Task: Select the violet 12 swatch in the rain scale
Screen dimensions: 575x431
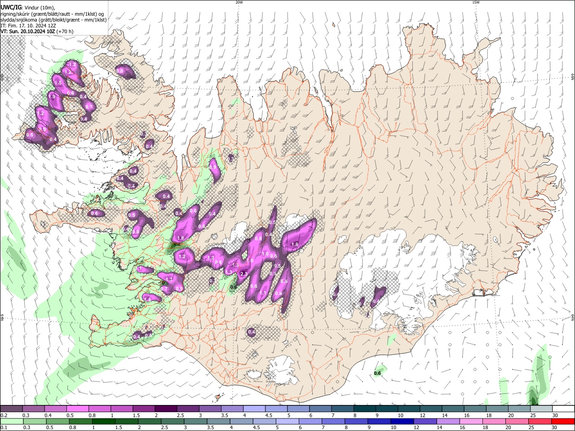Action: click(425, 421)
